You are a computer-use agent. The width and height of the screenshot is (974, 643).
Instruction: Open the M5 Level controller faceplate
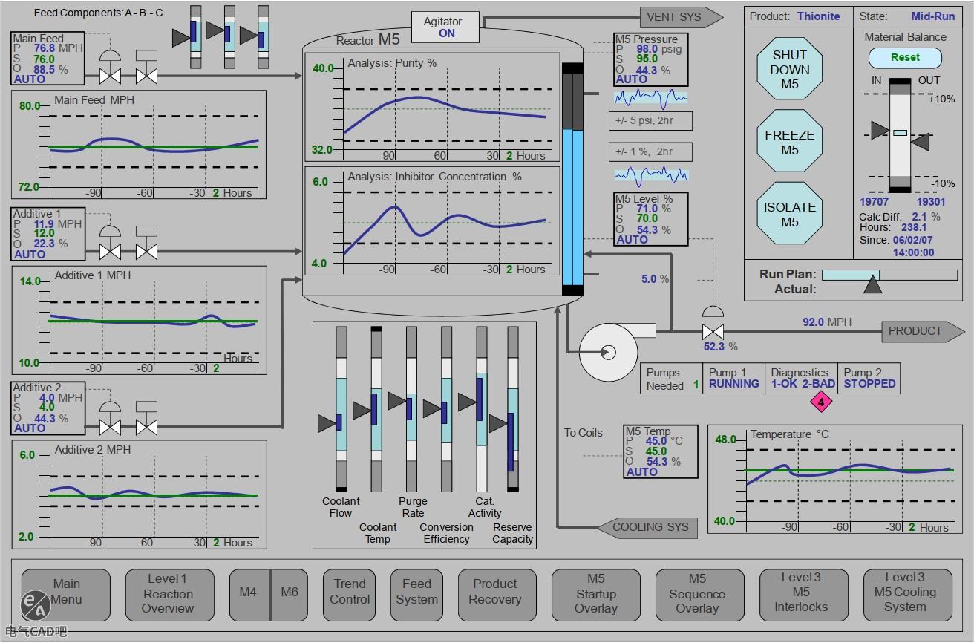(651, 219)
